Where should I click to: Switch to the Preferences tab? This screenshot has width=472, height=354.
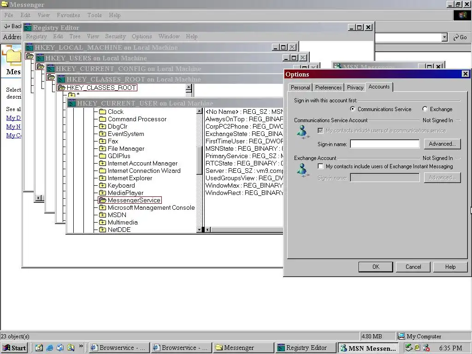pyautogui.click(x=328, y=88)
